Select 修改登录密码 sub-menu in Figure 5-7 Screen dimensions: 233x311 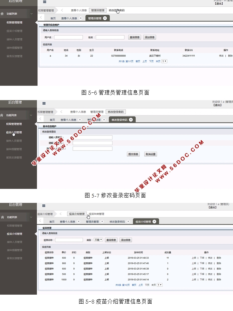(116, 112)
